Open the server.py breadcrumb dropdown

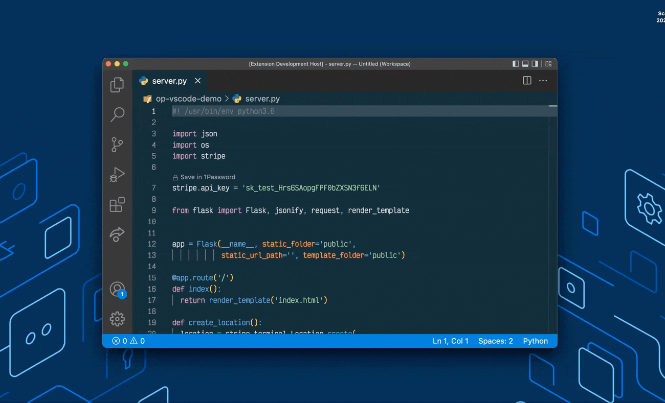pyautogui.click(x=262, y=99)
